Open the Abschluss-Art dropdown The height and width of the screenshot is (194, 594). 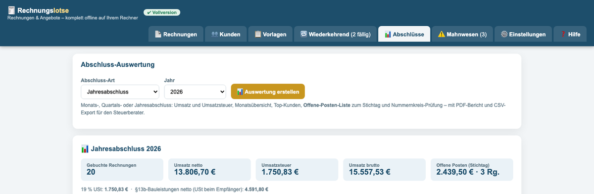point(120,92)
